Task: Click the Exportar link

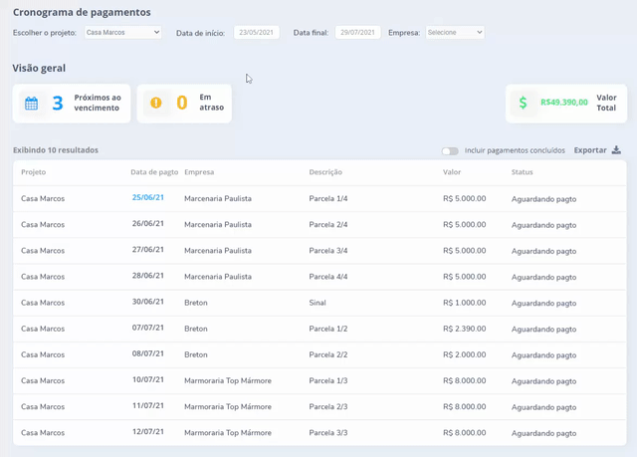Action: coord(590,150)
